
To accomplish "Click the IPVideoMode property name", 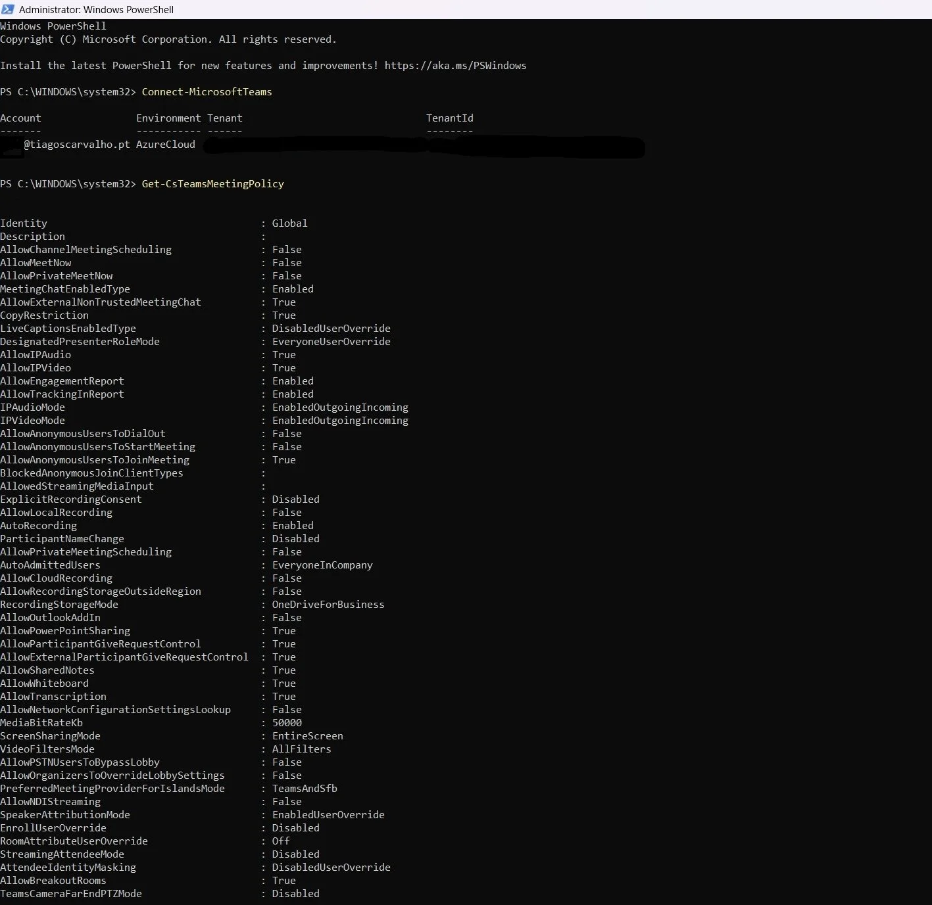I will (32, 421).
